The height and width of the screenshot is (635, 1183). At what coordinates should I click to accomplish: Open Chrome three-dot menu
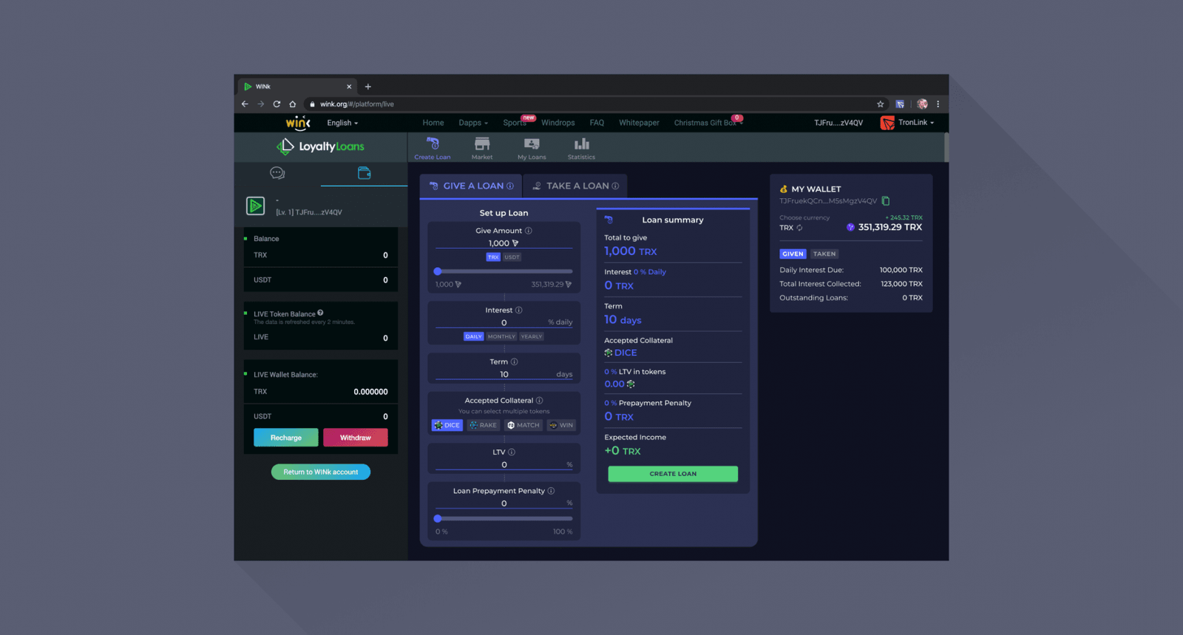pyautogui.click(x=938, y=104)
